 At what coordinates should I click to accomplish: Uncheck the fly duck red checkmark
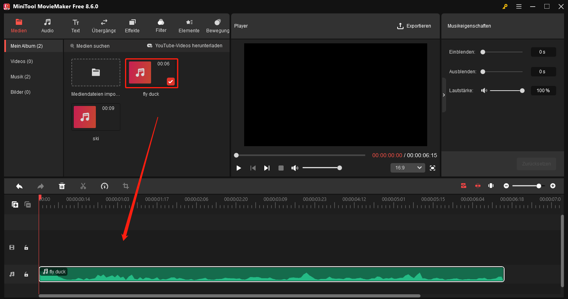coord(171,82)
